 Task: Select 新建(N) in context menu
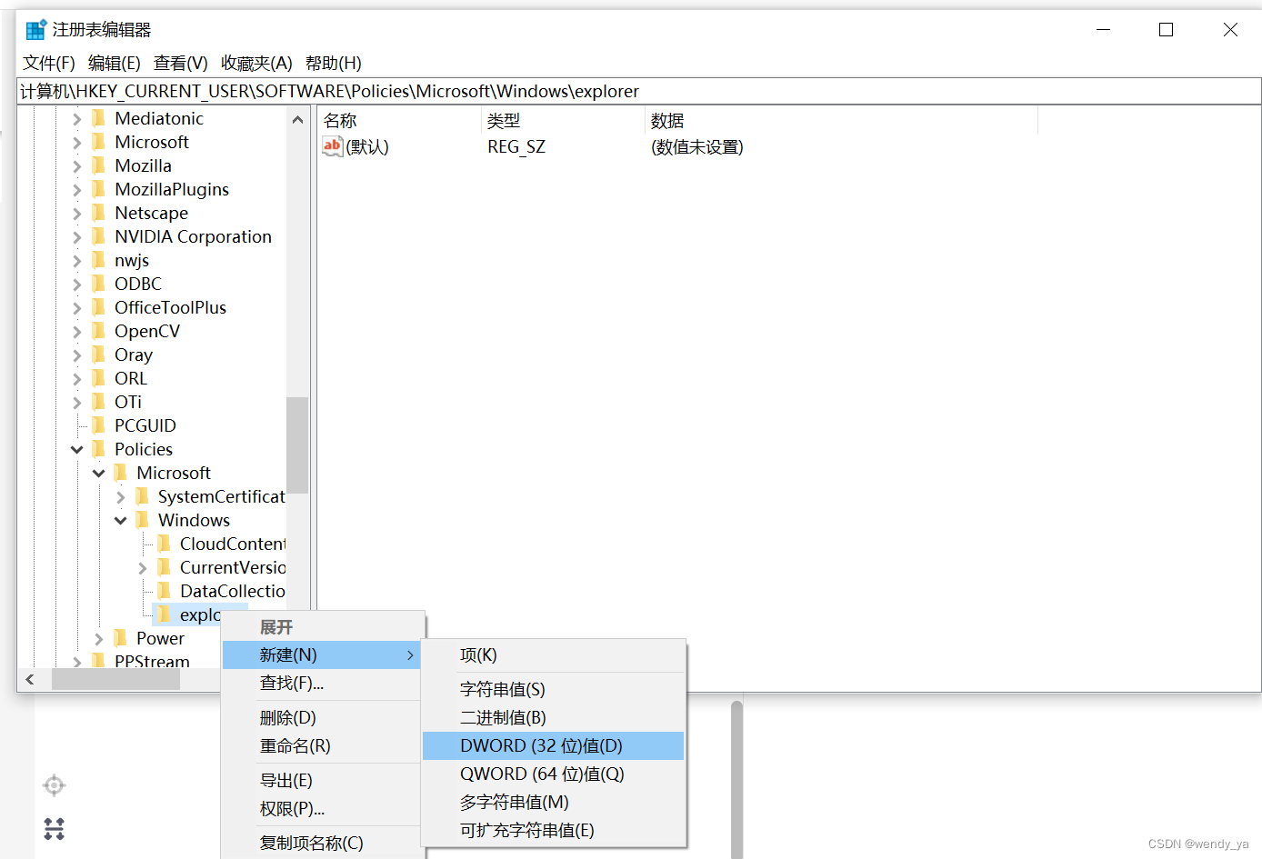pos(323,655)
